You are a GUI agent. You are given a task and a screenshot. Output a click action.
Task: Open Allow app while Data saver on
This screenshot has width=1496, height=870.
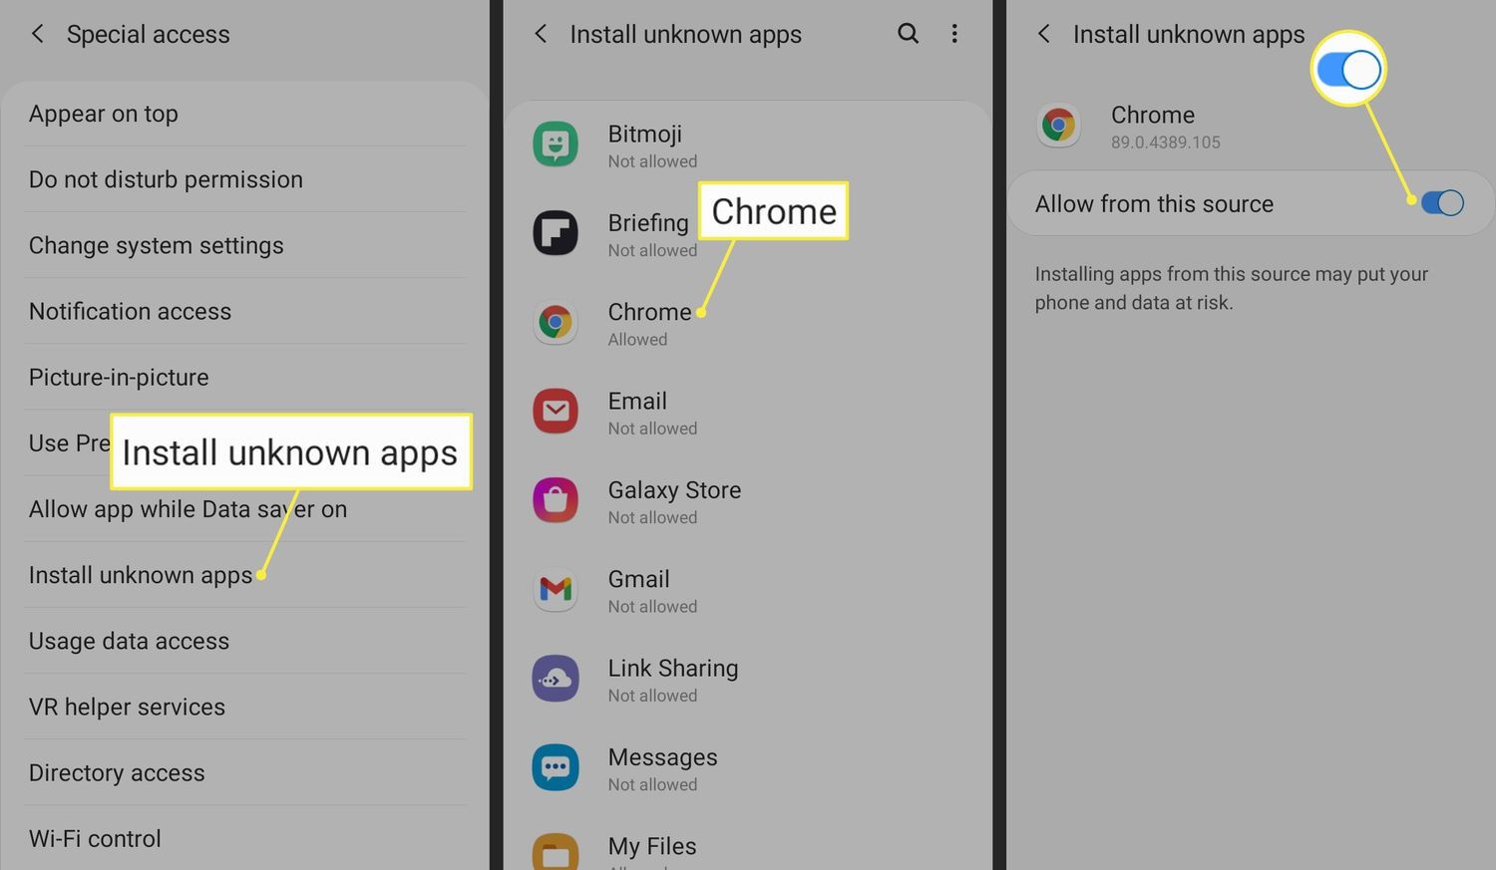[x=245, y=509]
